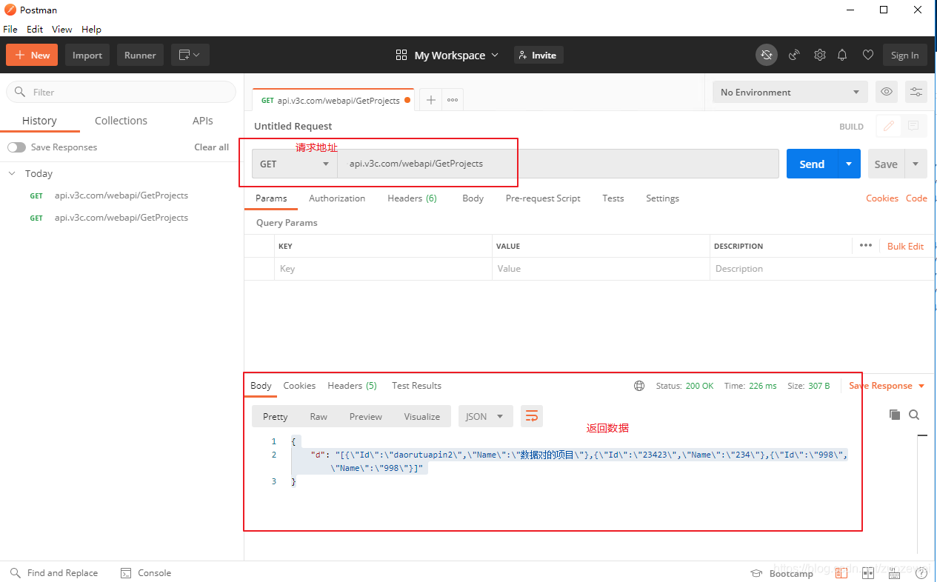
Task: Open the GET method dropdown
Action: 295,164
